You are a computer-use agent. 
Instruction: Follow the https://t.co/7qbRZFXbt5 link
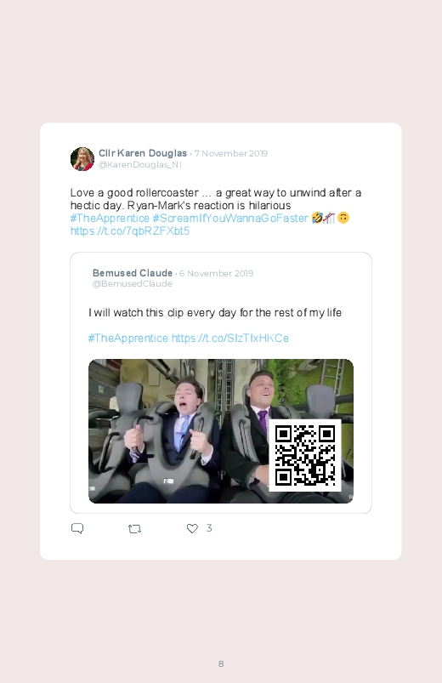(130, 231)
